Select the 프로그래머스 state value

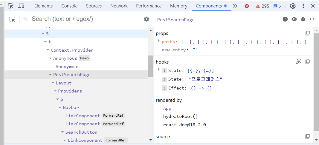click(205, 79)
